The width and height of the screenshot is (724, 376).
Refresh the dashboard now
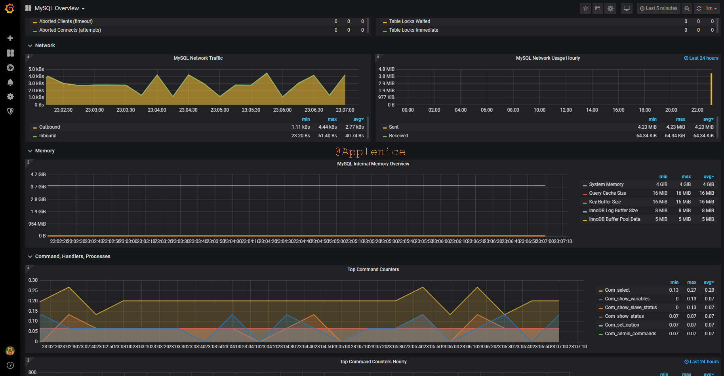699,8
